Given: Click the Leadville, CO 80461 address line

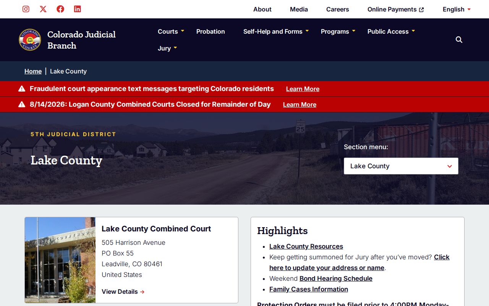Looking at the screenshot, I should [132, 264].
